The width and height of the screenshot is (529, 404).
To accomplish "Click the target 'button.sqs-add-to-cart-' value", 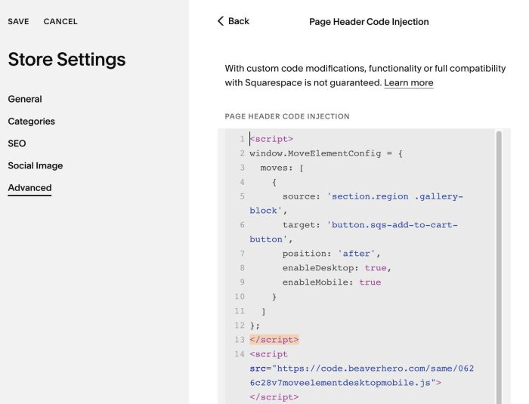I will pyautogui.click(x=392, y=225).
